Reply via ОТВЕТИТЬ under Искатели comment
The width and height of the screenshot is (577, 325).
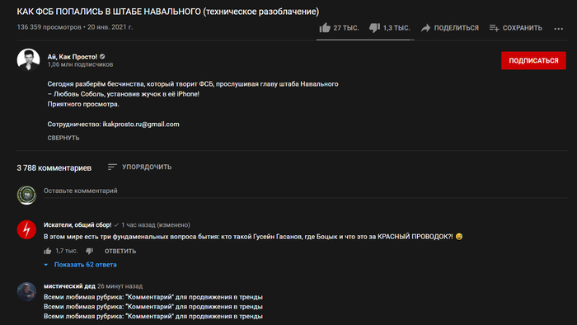pyautogui.click(x=120, y=251)
